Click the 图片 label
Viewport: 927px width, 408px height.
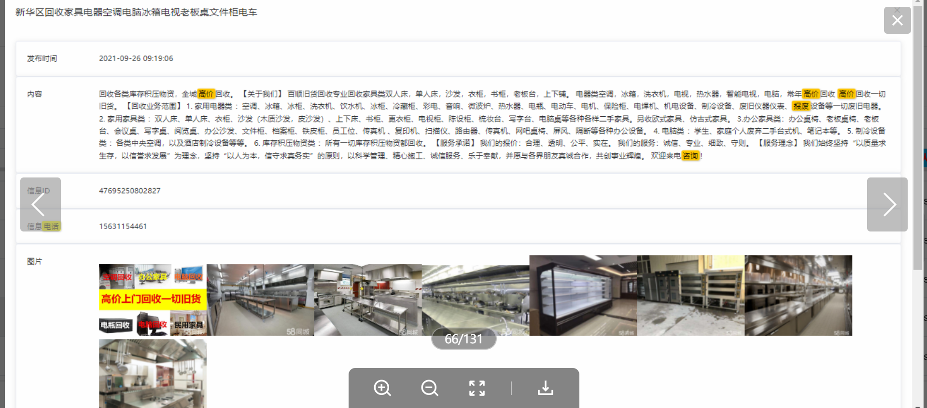click(x=35, y=261)
